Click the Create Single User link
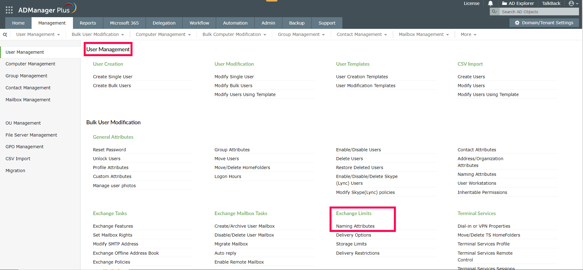The image size is (583, 270). pos(113,77)
